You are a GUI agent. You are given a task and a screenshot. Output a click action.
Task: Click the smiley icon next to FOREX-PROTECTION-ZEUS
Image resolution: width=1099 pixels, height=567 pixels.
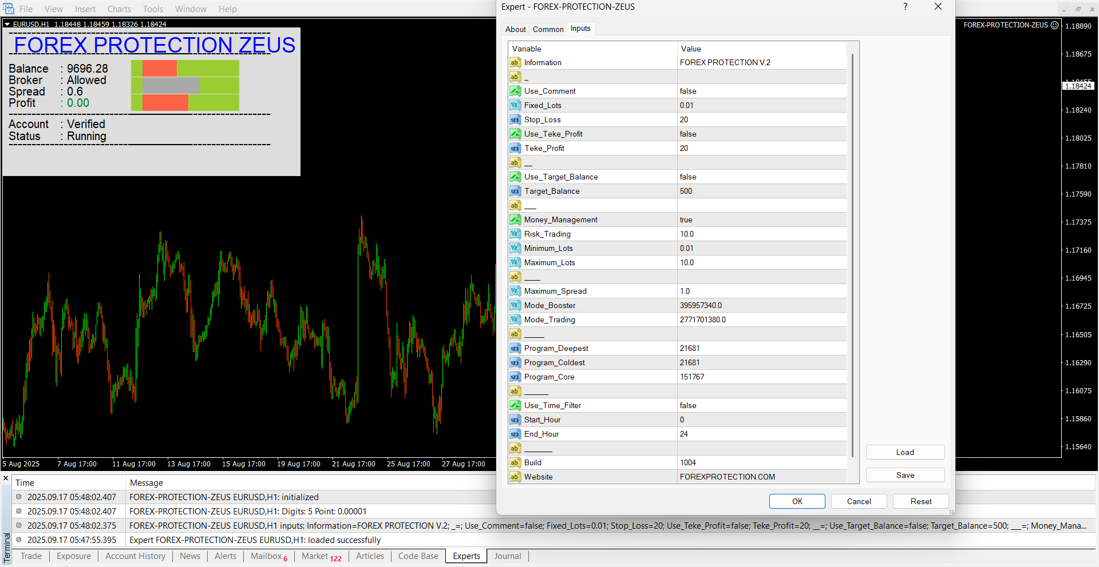[1055, 25]
